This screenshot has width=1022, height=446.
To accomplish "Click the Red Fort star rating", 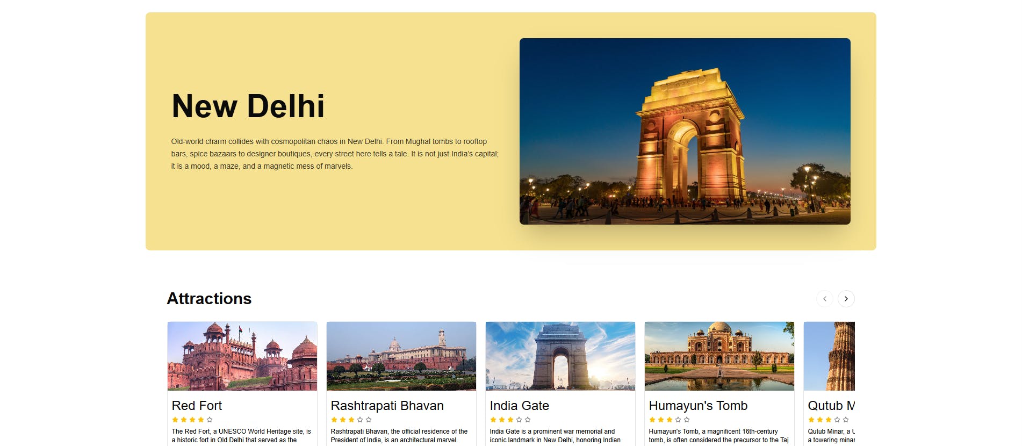I will (192, 420).
